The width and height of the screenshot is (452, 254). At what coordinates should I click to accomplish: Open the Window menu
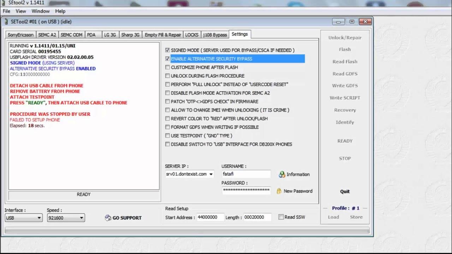[x=41, y=11]
